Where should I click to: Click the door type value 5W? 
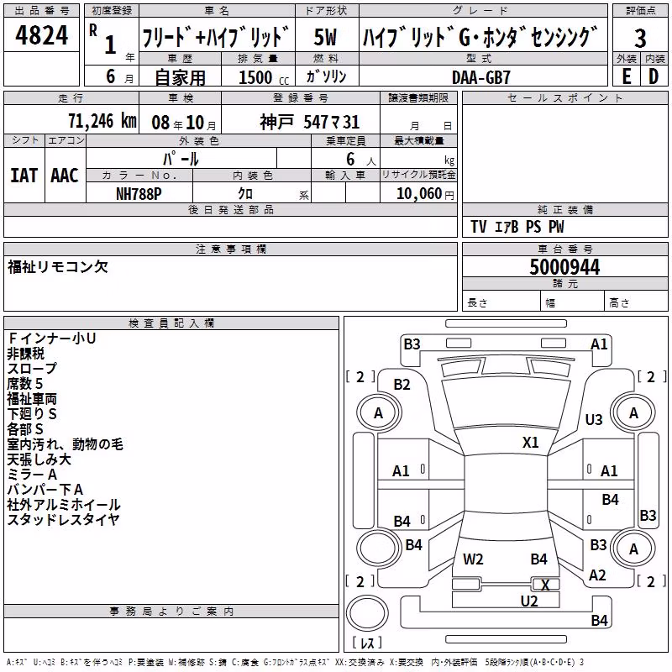(325, 37)
